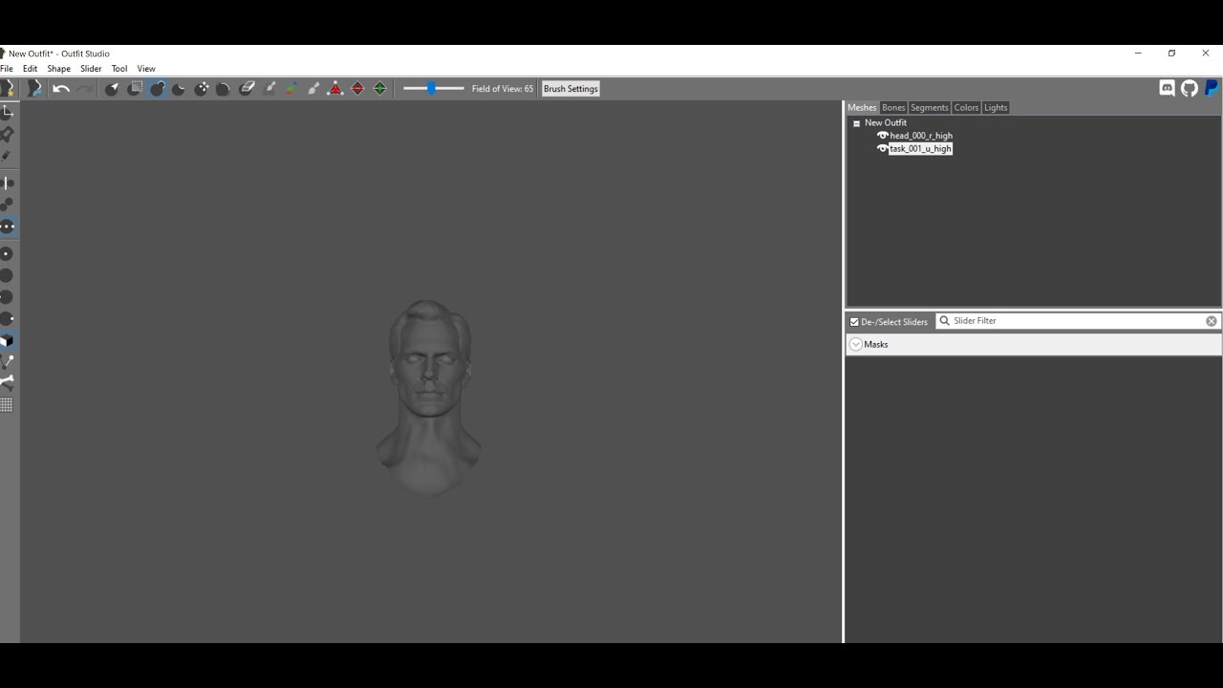
Task: Select the Smooth brush icon
Action: tap(223, 89)
